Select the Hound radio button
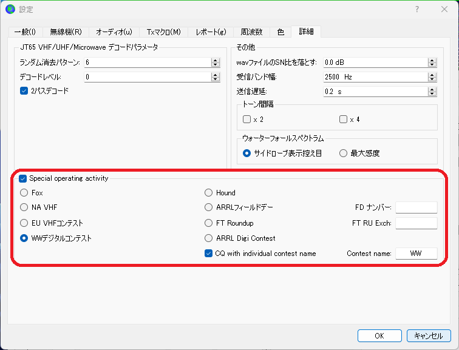Image resolution: width=459 pixels, height=350 pixels. (208, 193)
